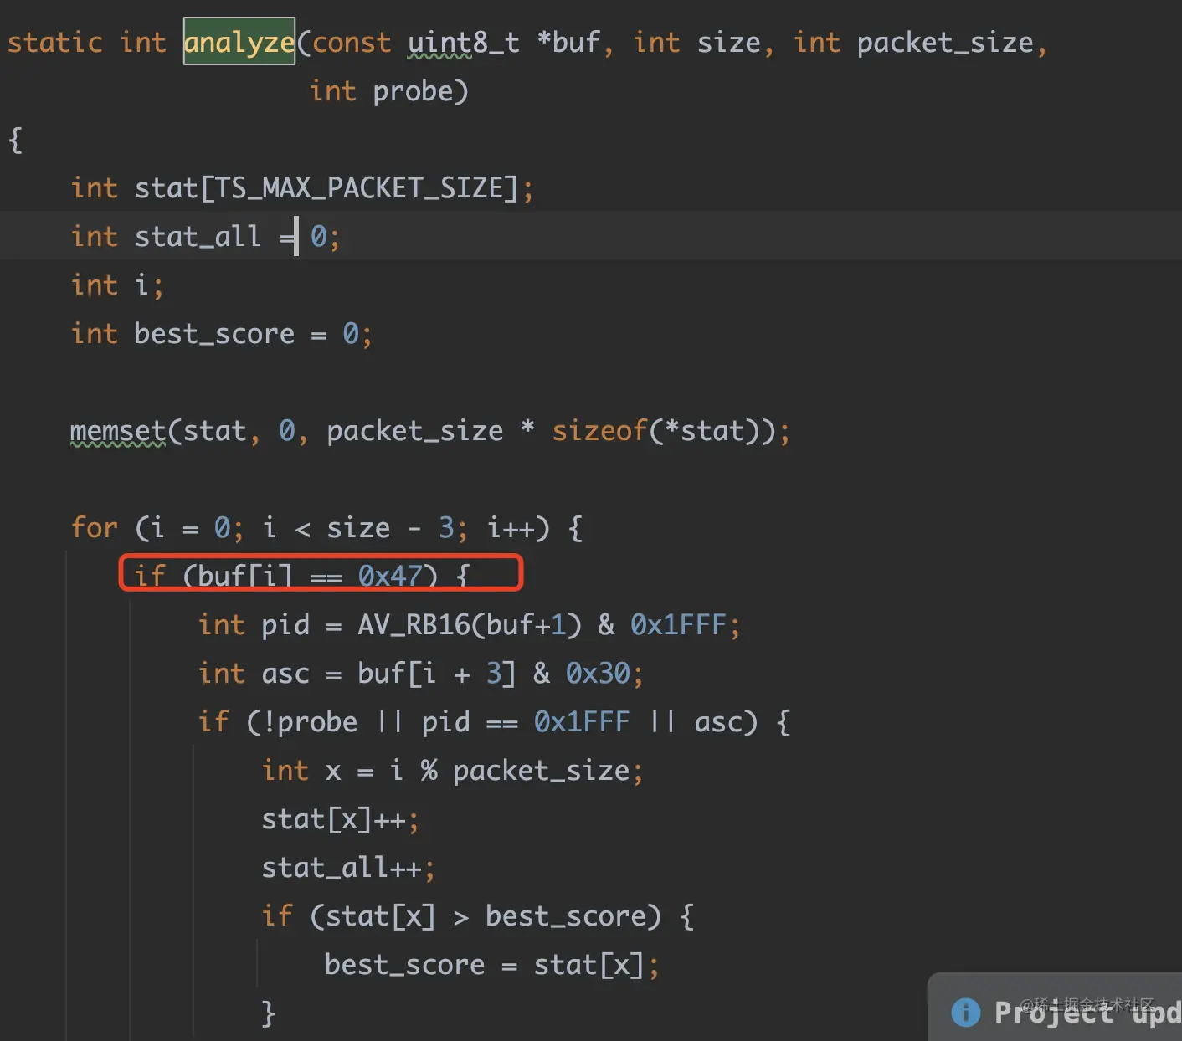Click the TS_MAX_PACKET_SIZE constant

[x=359, y=188]
